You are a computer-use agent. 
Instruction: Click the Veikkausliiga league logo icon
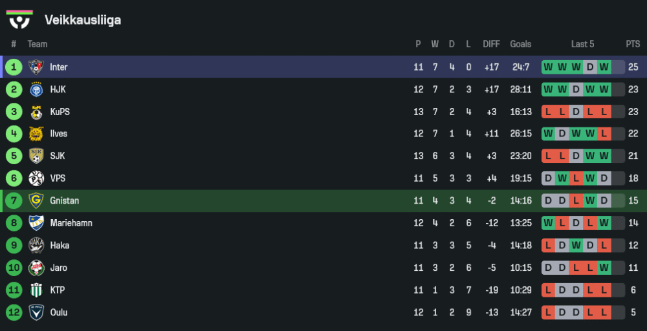tap(19, 19)
